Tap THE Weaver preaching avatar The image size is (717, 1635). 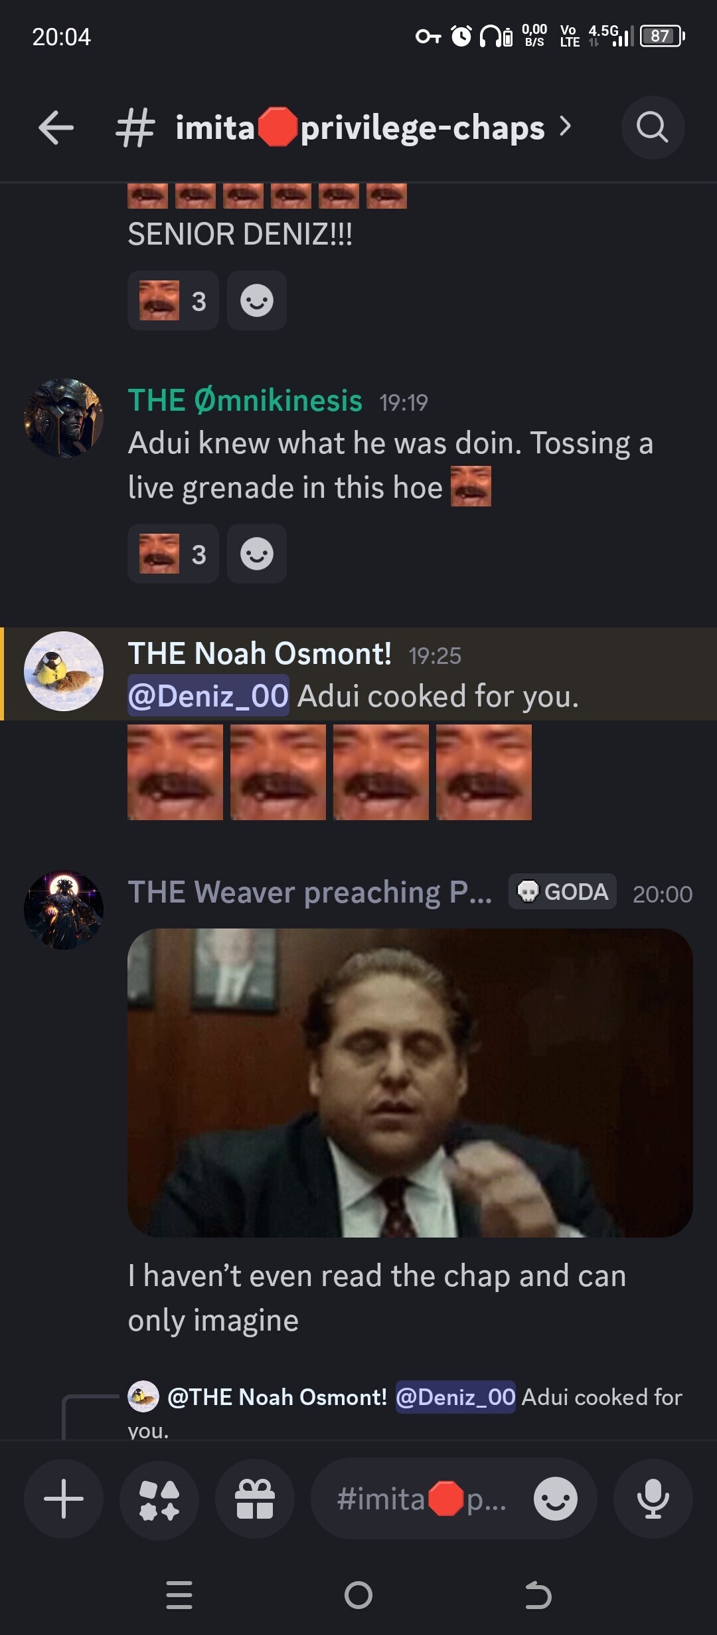pos(64,910)
